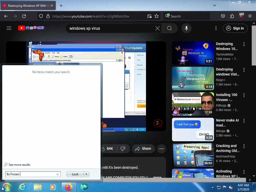Open Windows Explorer folder in taskbar
The height and width of the screenshot is (192, 256).
coord(38,187)
